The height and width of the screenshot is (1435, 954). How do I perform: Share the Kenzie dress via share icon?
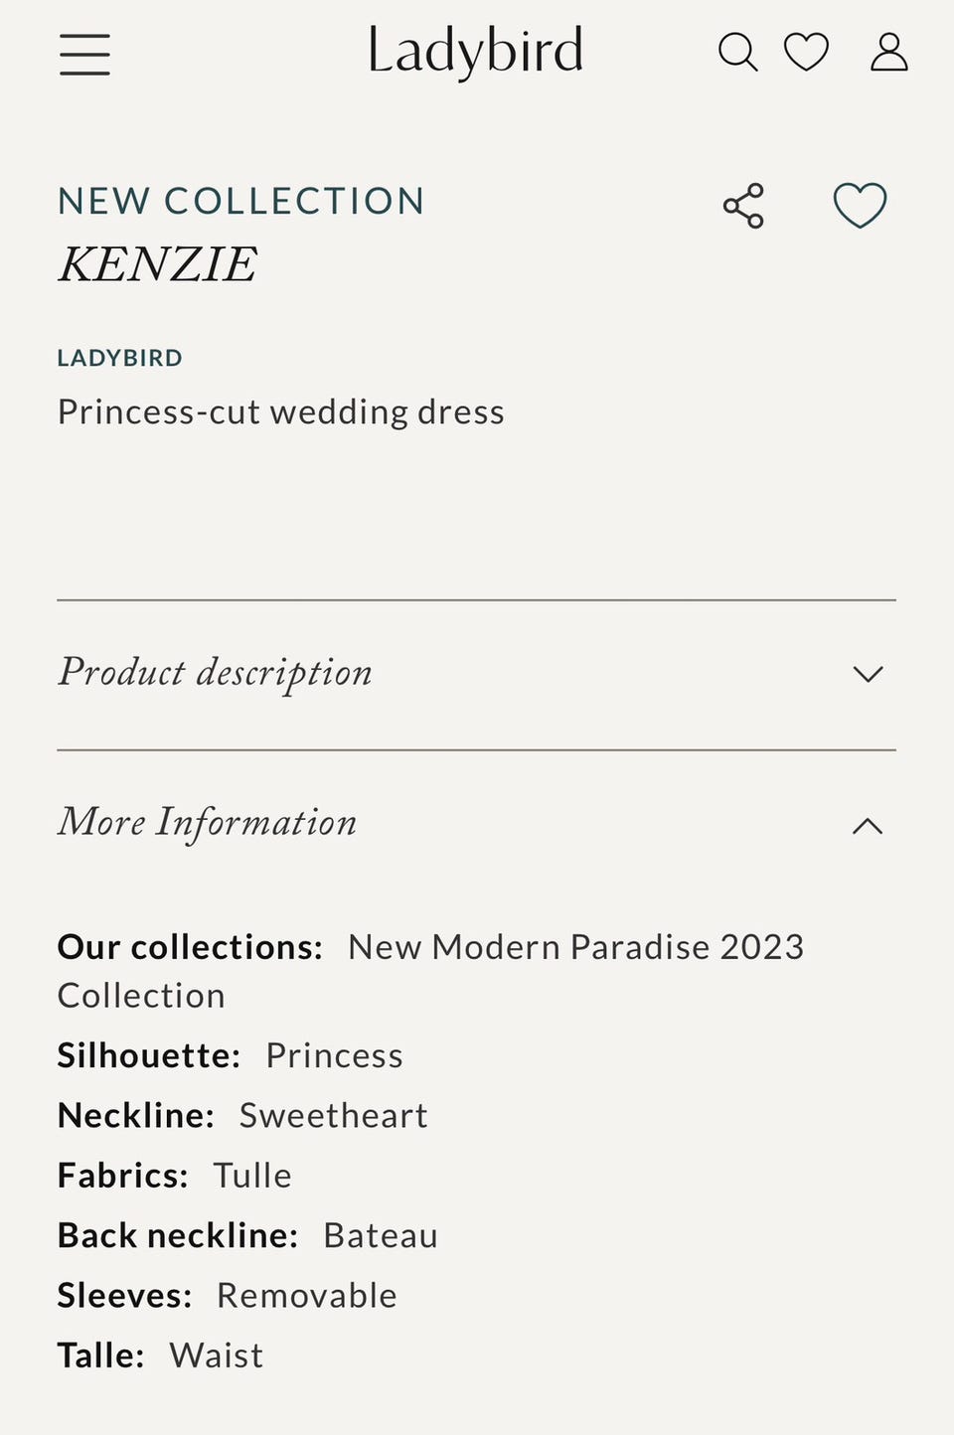tap(743, 206)
